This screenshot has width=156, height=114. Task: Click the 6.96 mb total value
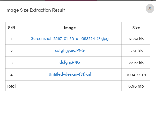tap(136, 86)
